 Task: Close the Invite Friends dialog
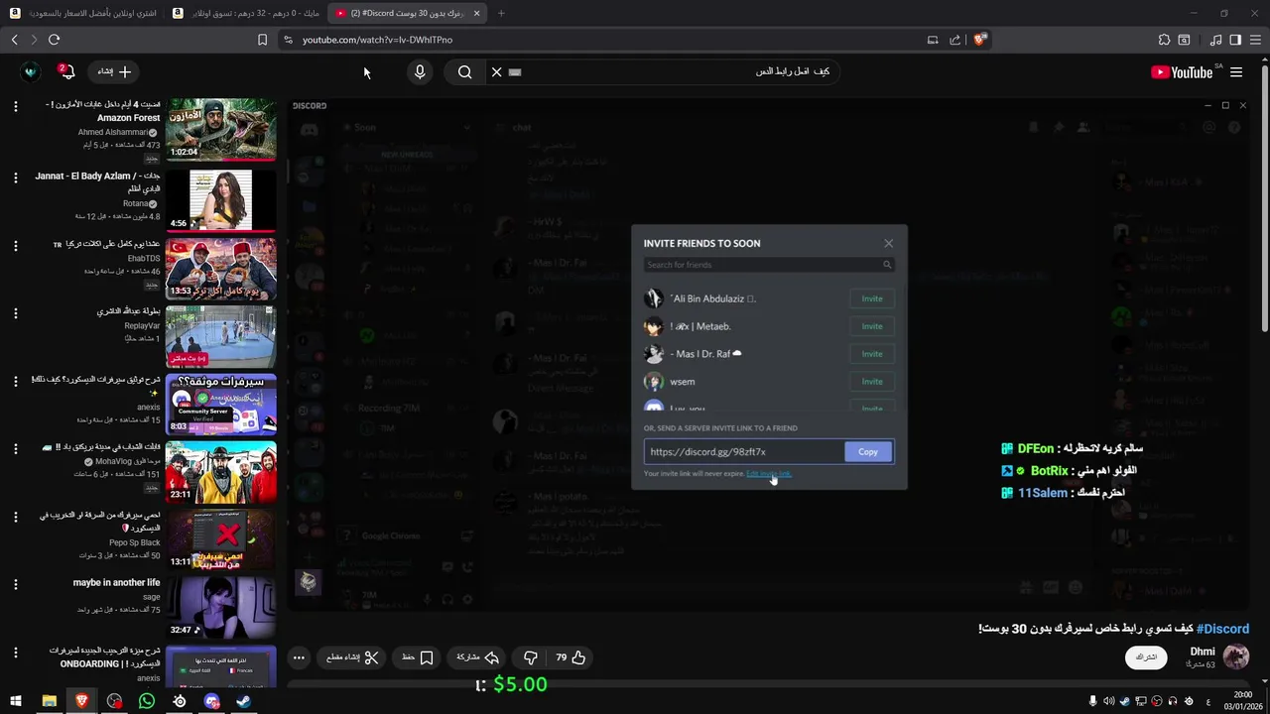click(x=888, y=243)
